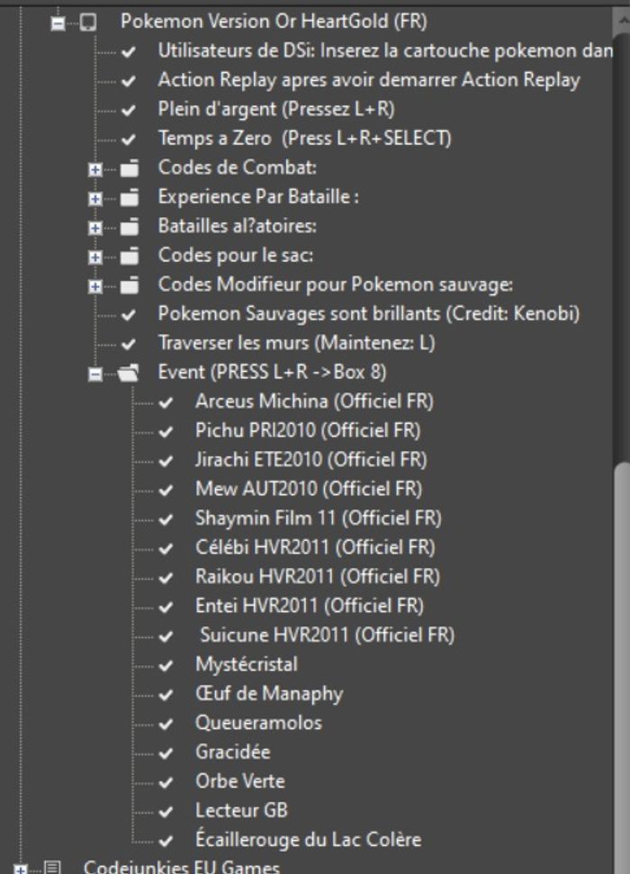
Task: Toggle the Orbe Verte checkmark
Action: [x=166, y=782]
